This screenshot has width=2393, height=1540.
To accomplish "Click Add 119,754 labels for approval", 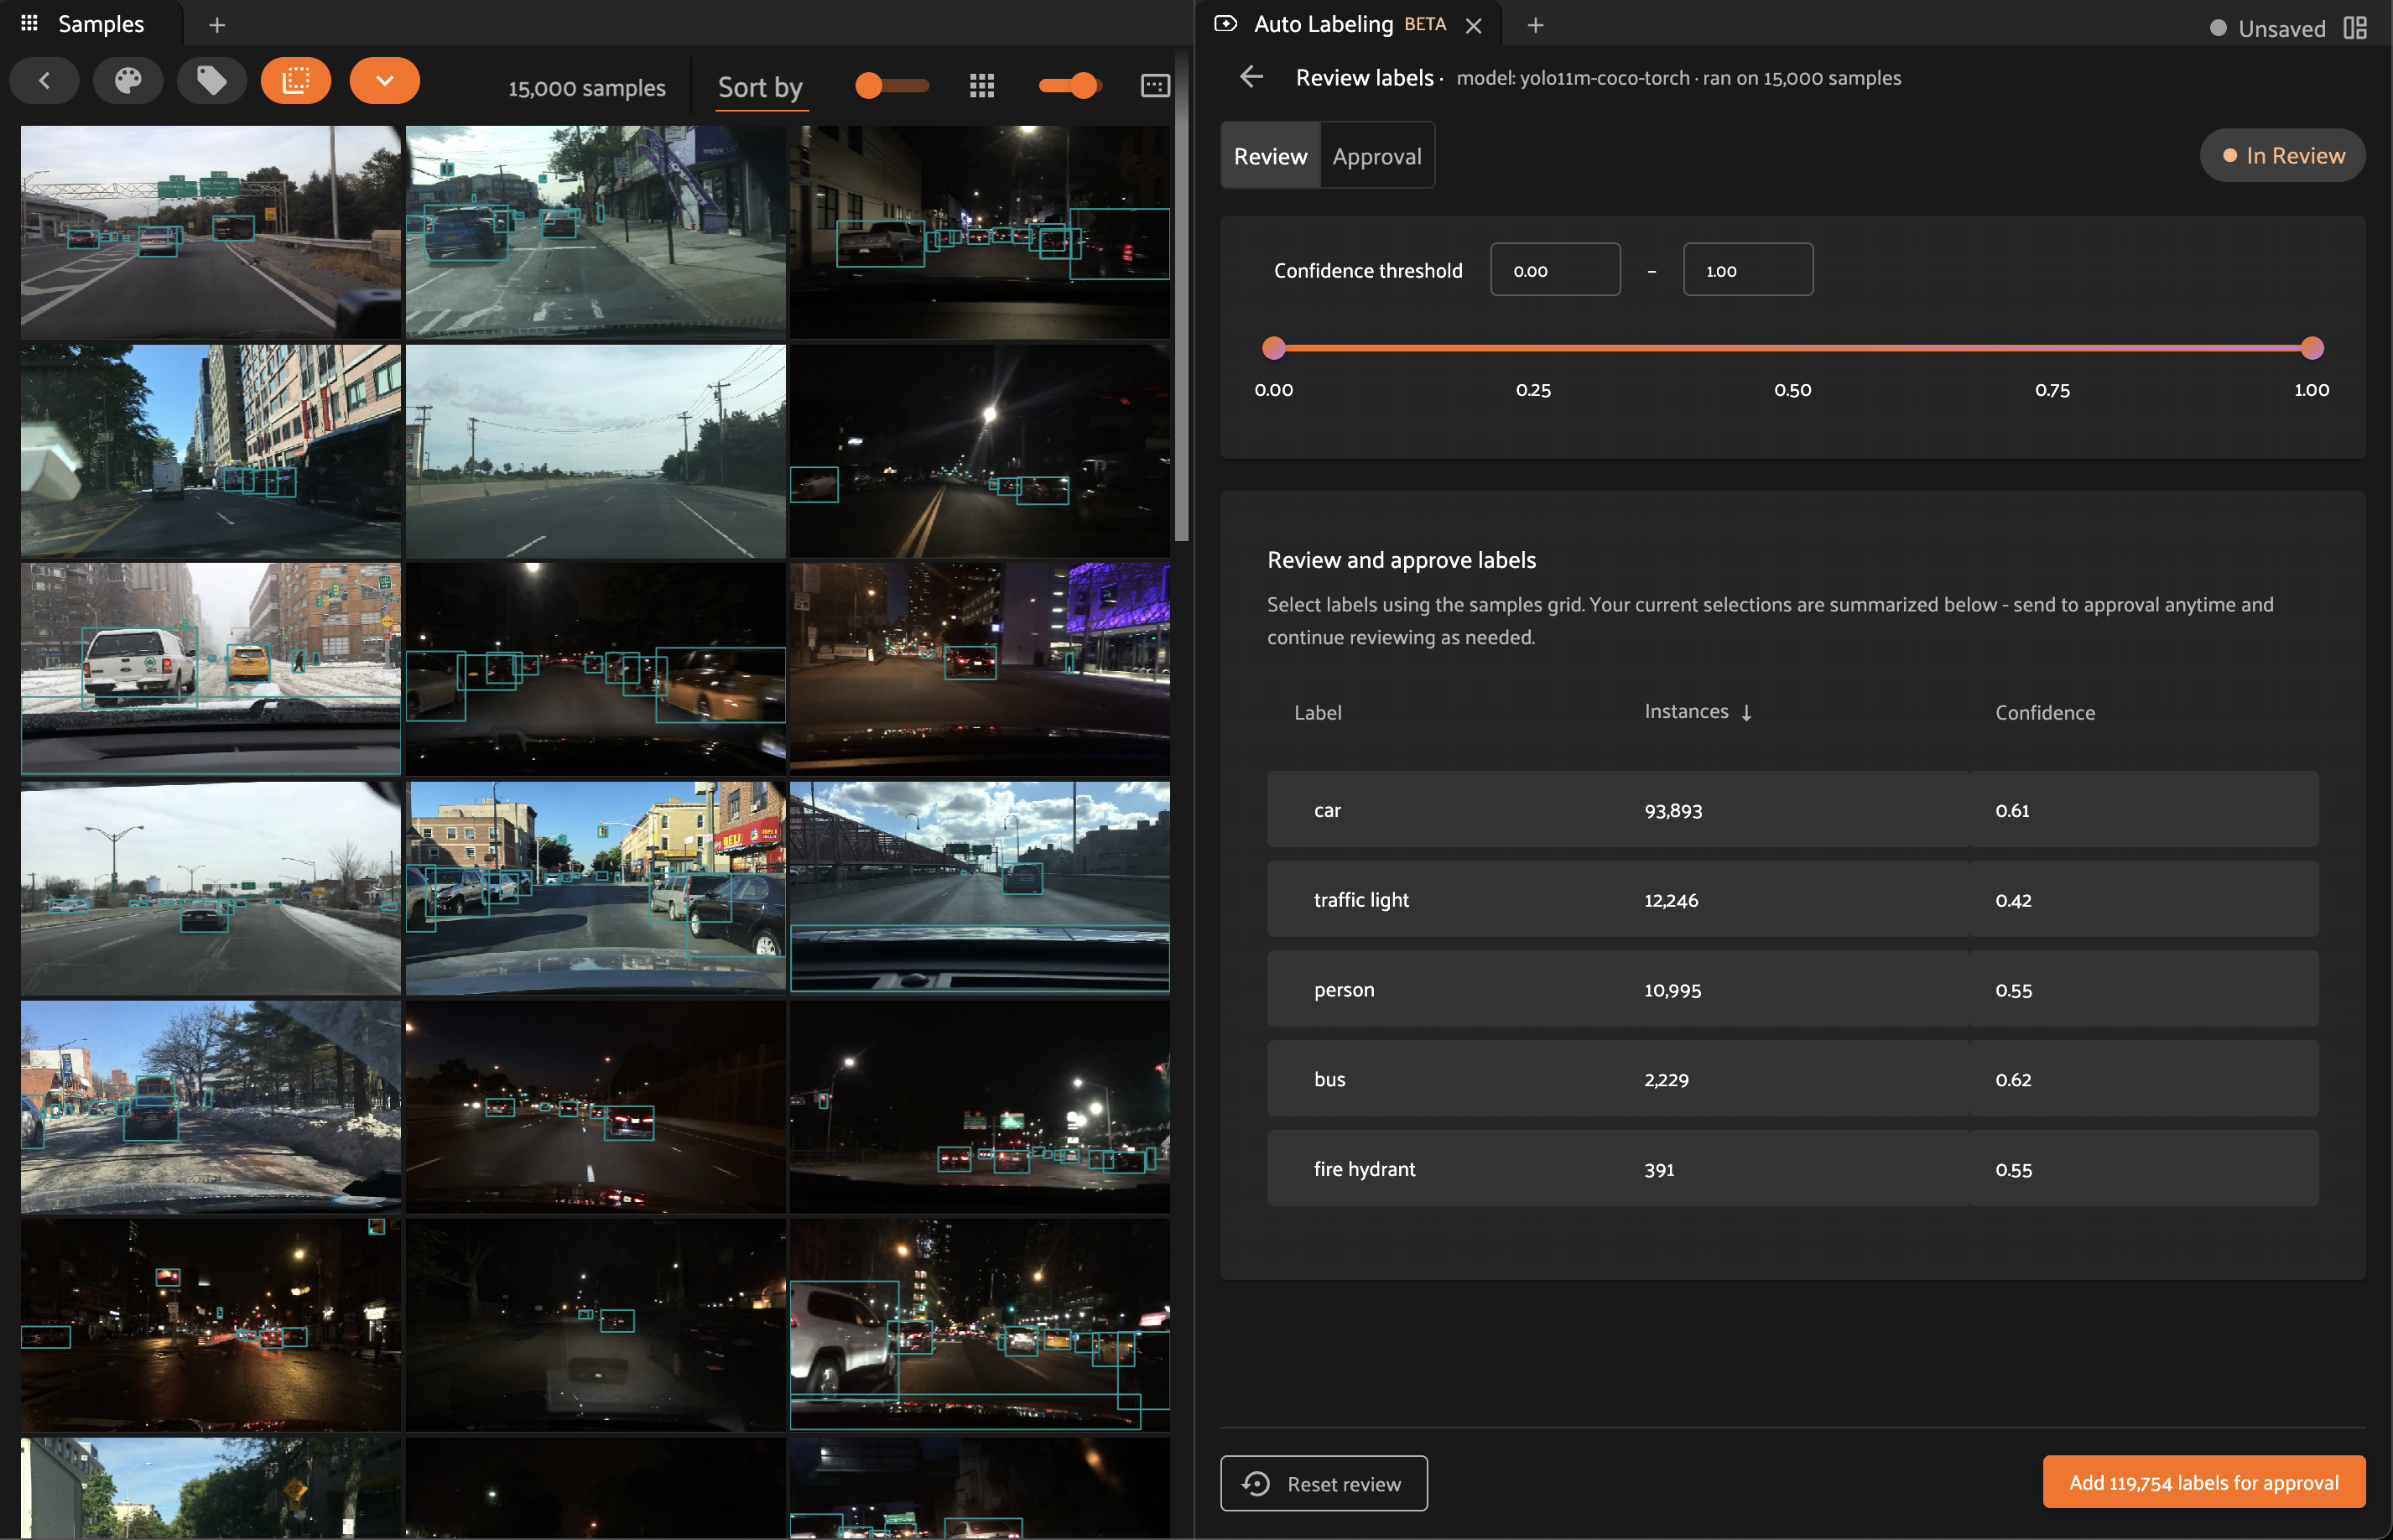I will [2203, 1482].
